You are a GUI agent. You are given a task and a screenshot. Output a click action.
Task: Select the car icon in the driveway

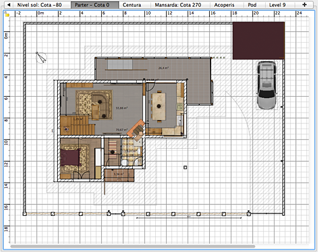267,85
